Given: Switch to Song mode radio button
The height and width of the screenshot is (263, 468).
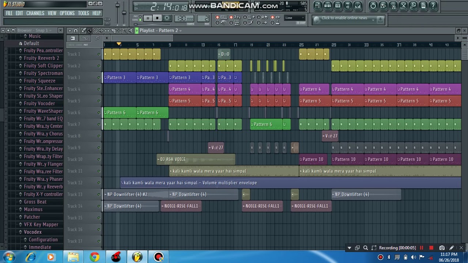Looking at the screenshot, I should pos(140,20).
